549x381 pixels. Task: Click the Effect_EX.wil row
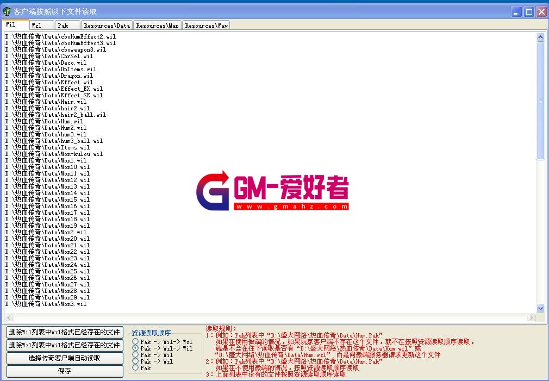coord(54,89)
